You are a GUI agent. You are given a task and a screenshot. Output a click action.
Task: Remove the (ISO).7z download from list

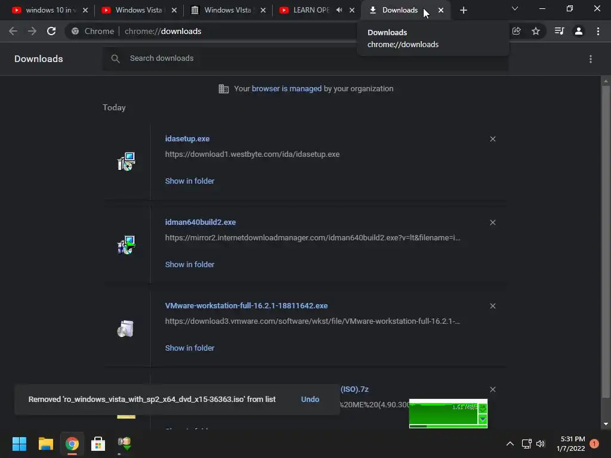[x=492, y=389]
